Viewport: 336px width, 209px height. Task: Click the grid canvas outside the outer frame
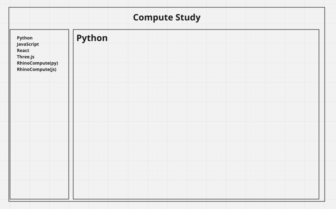coord(330,98)
